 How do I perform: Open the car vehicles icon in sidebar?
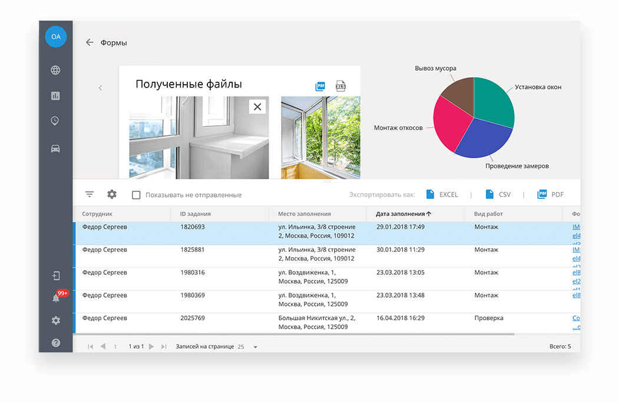(x=55, y=148)
